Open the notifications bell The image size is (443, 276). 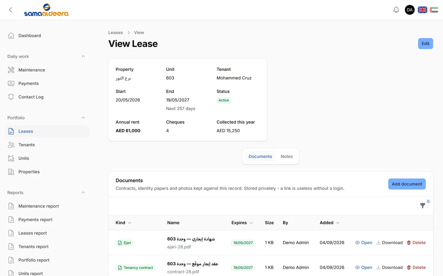click(x=396, y=10)
